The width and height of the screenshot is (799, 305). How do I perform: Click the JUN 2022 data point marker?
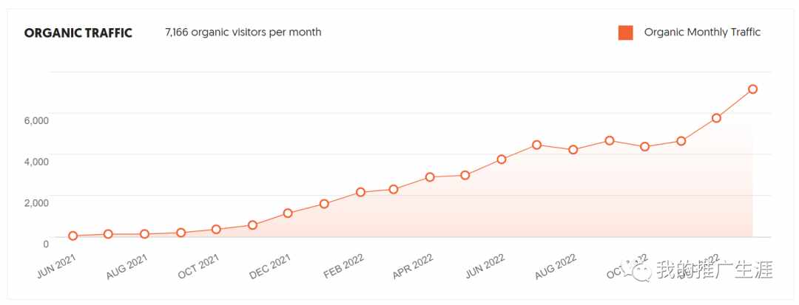click(502, 160)
